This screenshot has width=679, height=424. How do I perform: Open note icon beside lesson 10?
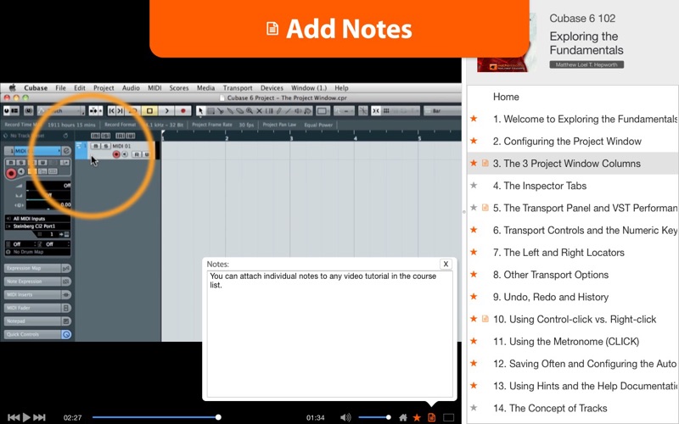(485, 319)
